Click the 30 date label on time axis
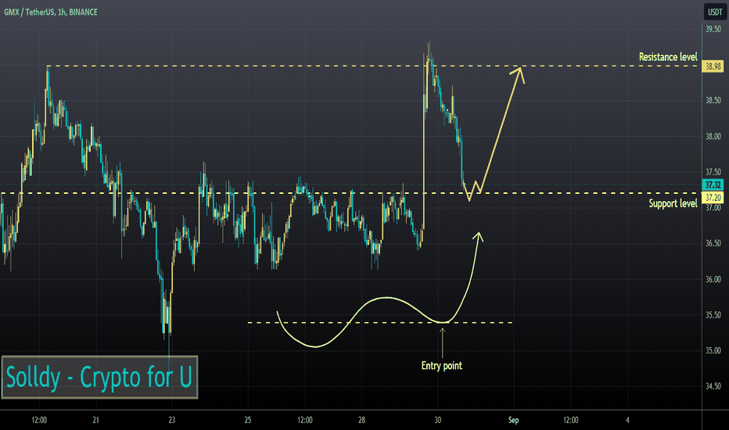This screenshot has height=430, width=729. click(x=437, y=421)
